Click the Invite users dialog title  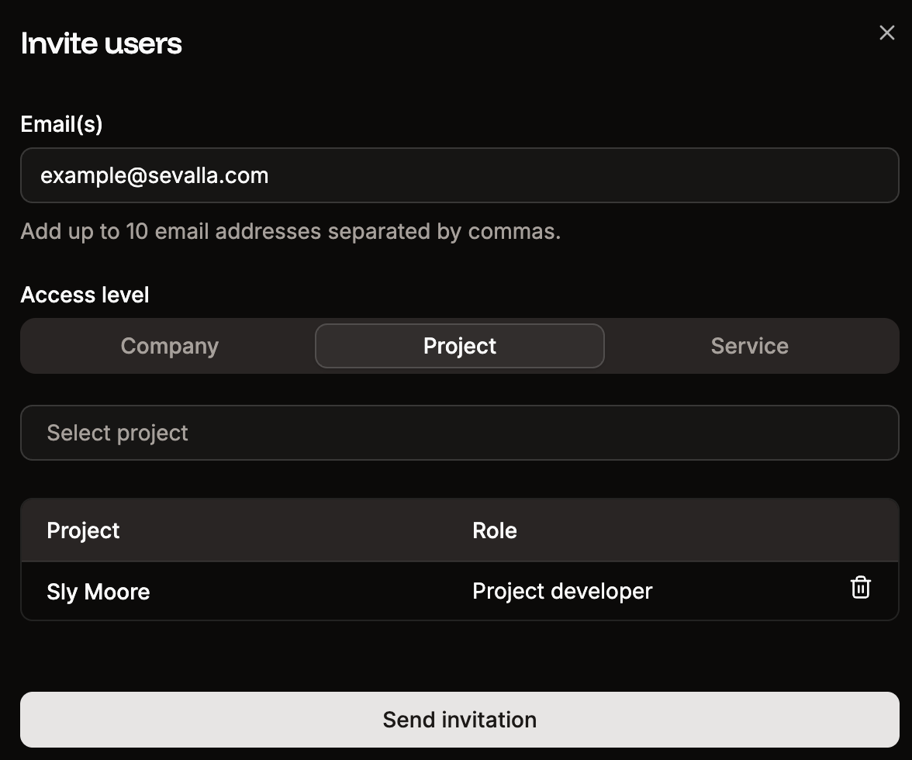coord(101,43)
